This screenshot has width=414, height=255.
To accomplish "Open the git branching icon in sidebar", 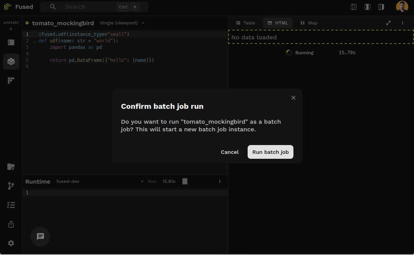I will point(11,186).
